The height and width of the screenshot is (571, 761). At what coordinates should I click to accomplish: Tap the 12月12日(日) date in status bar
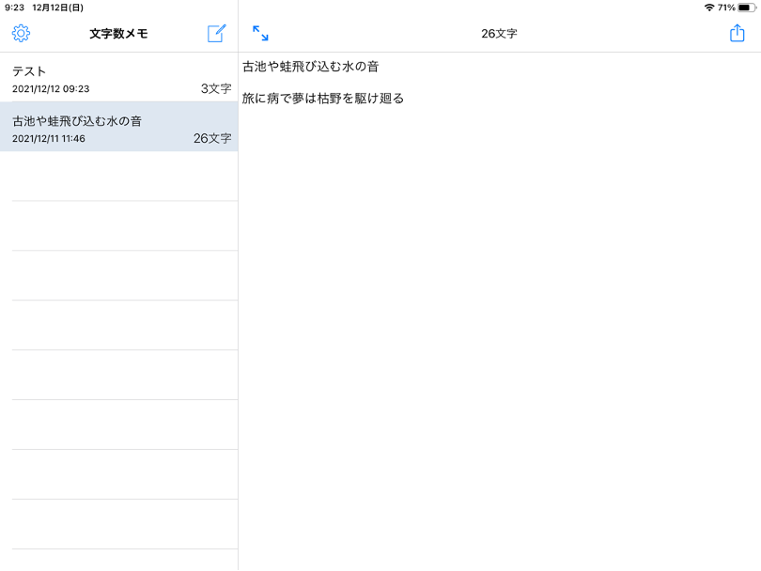pyautogui.click(x=57, y=8)
